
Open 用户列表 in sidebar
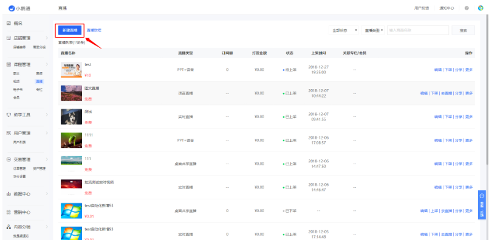coord(19,142)
